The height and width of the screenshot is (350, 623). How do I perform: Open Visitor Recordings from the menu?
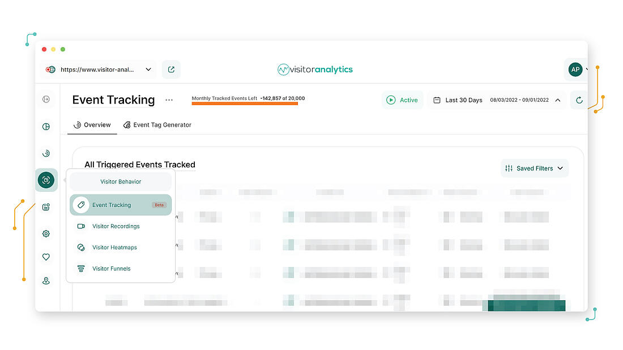[121, 226]
